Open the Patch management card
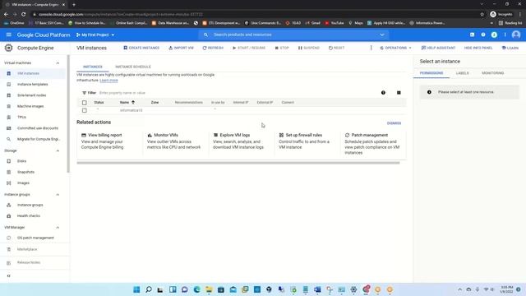Image resolution: width=526 pixels, height=296 pixels. pyautogui.click(x=372, y=144)
